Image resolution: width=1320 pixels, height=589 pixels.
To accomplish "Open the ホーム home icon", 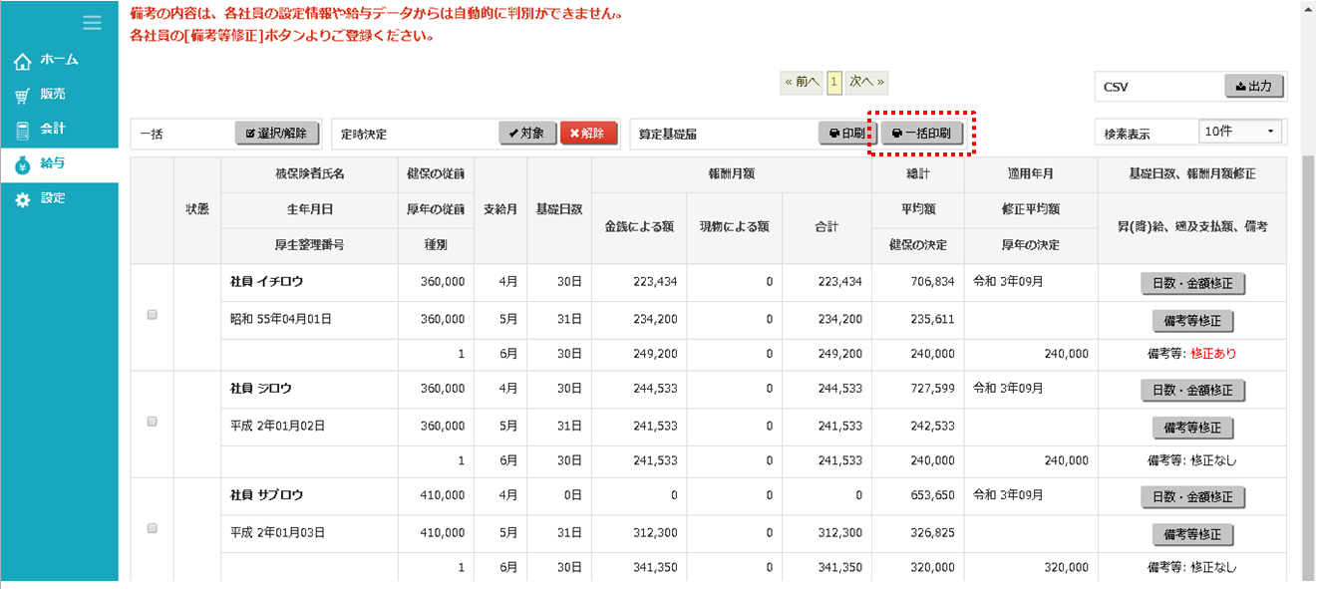I will [x=23, y=62].
